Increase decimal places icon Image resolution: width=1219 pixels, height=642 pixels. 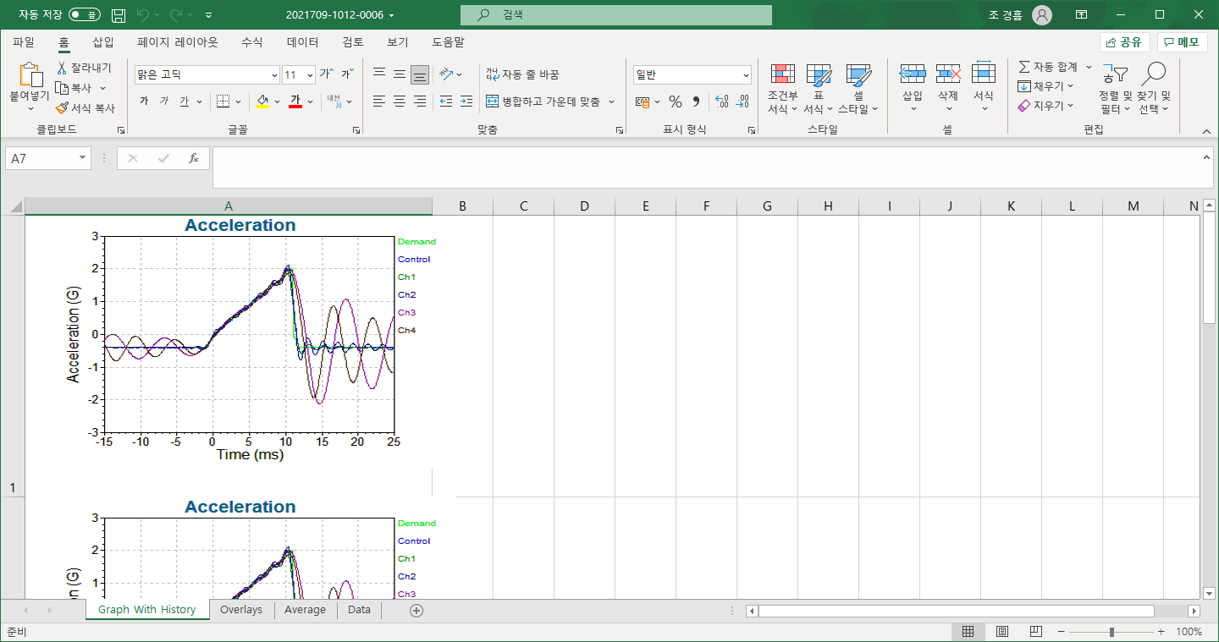[722, 102]
